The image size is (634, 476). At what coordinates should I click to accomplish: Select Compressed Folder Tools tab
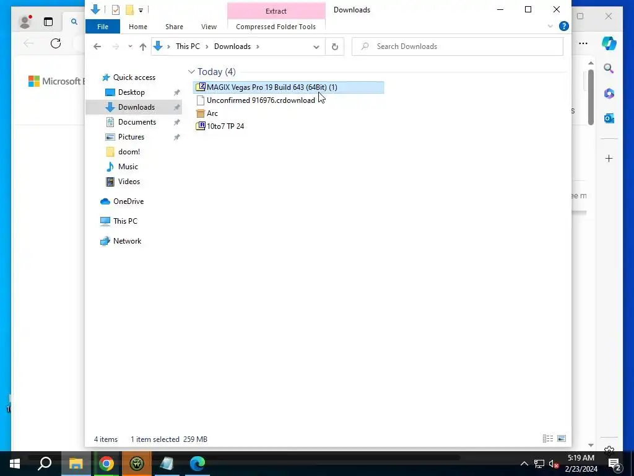(x=276, y=27)
